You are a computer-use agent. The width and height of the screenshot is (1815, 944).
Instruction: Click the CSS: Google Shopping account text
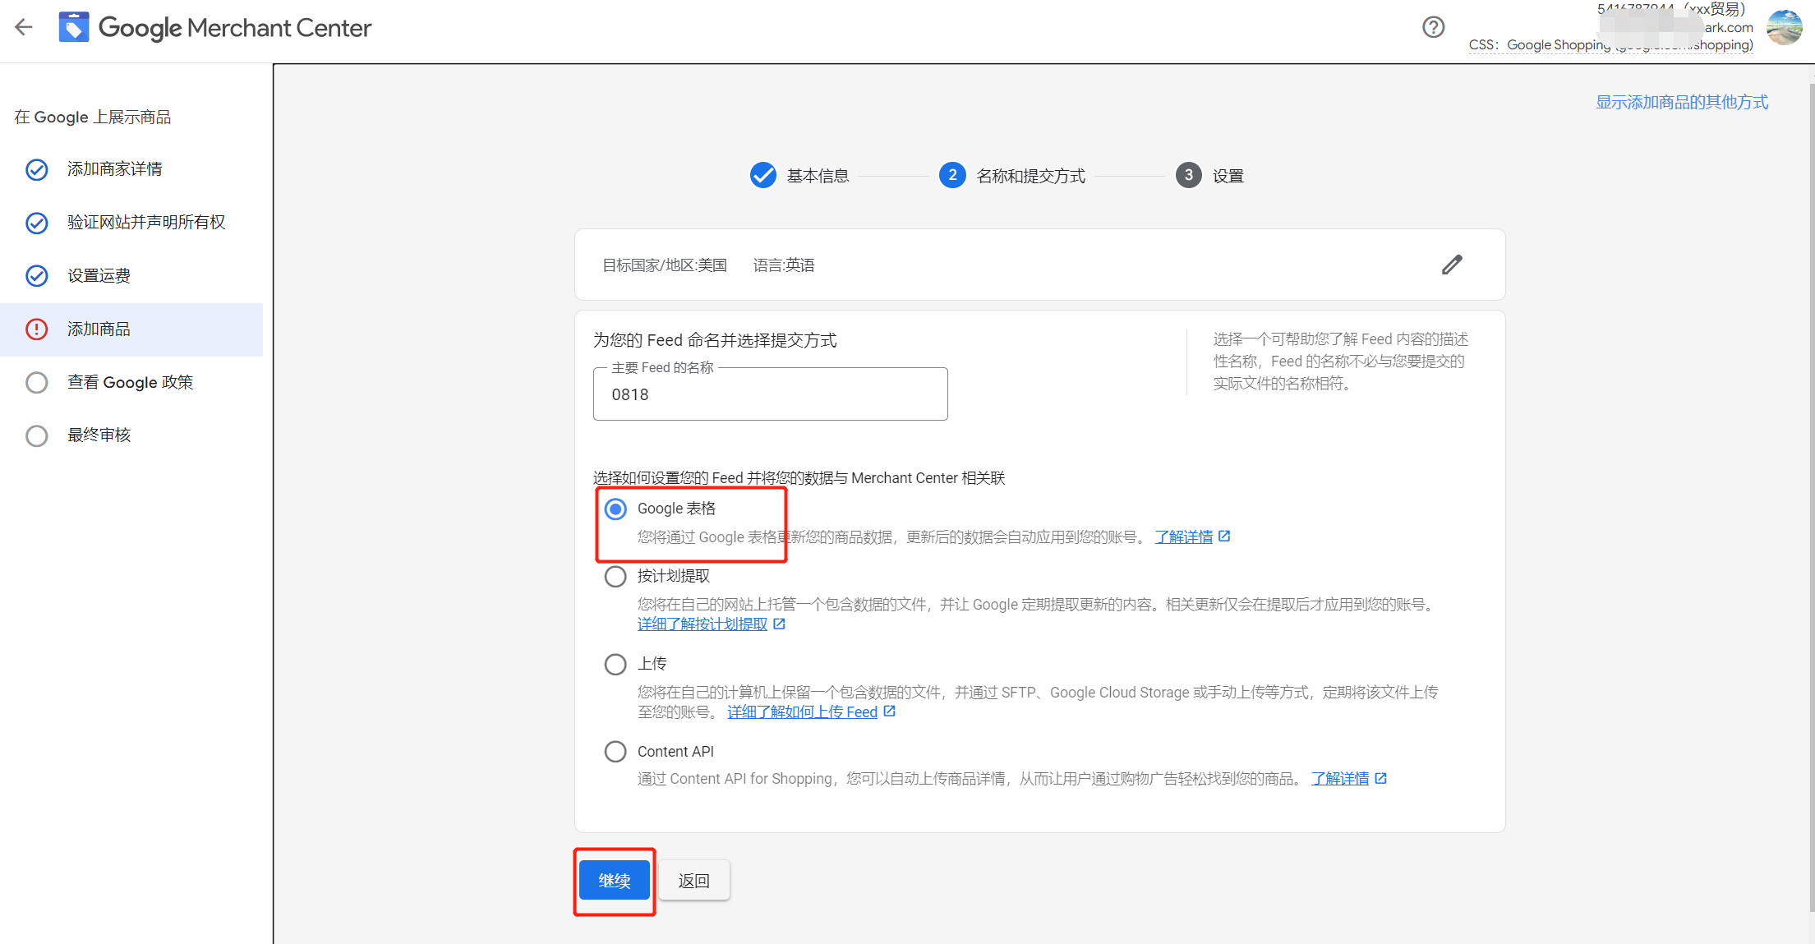(x=1611, y=45)
